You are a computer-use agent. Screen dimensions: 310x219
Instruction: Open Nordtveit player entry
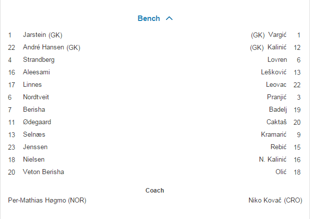(x=36, y=97)
